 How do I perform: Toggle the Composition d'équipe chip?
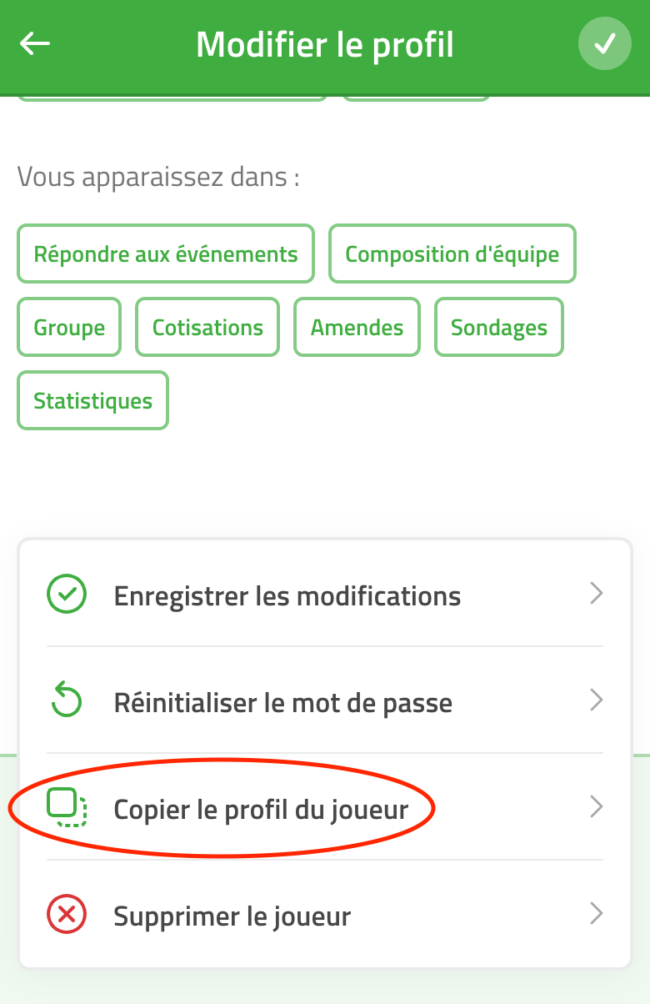click(452, 254)
